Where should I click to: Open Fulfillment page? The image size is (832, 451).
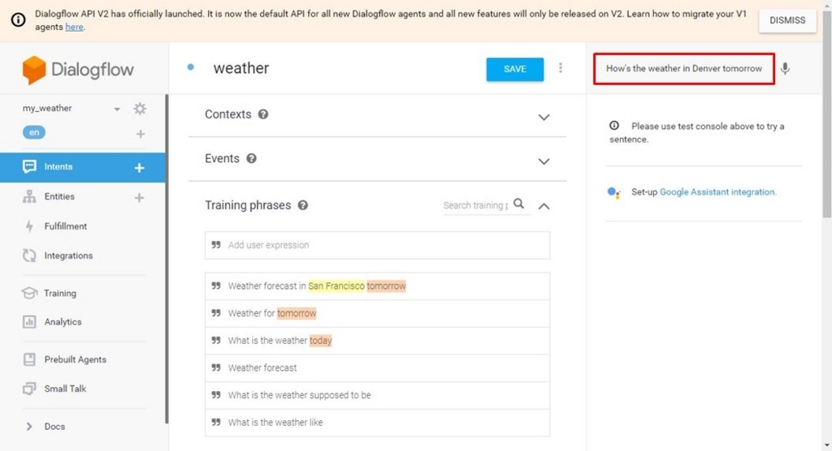65,226
